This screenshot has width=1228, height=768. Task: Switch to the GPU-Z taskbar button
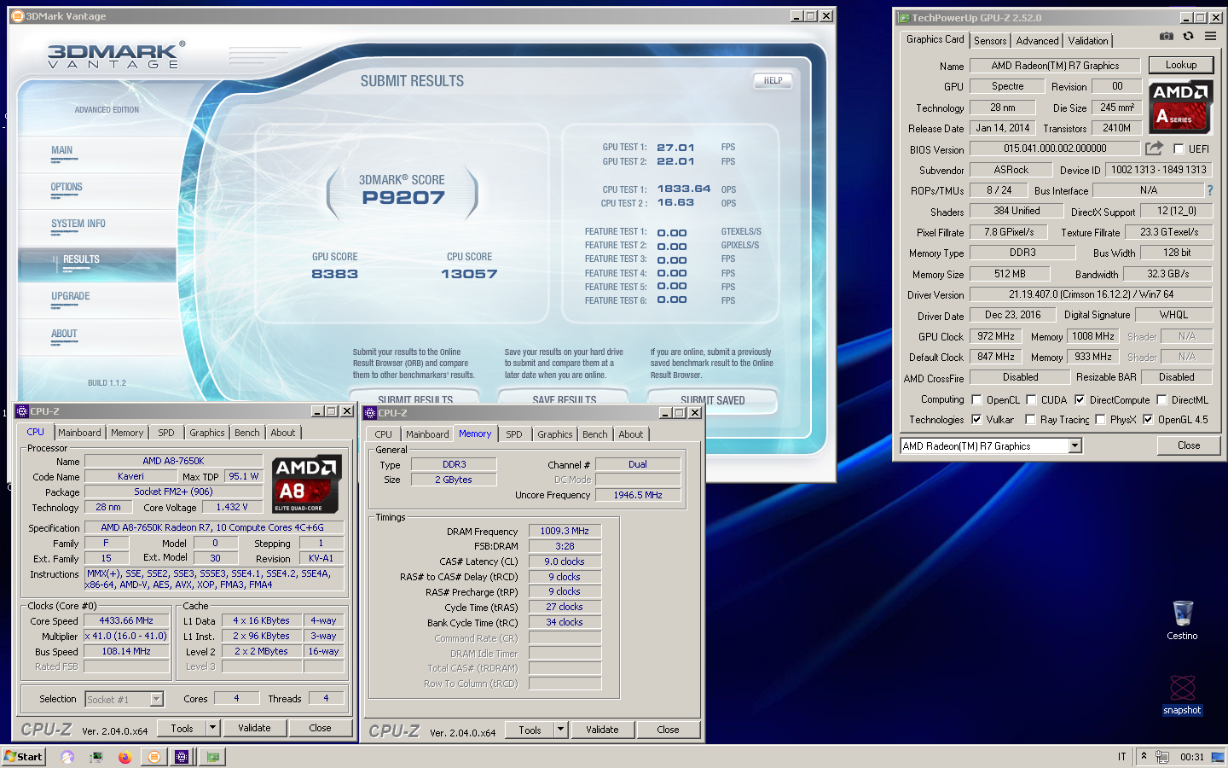click(212, 757)
